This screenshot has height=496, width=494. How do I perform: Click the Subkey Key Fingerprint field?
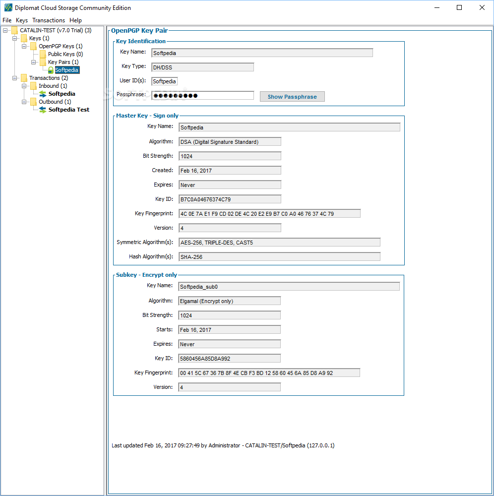[269, 372]
